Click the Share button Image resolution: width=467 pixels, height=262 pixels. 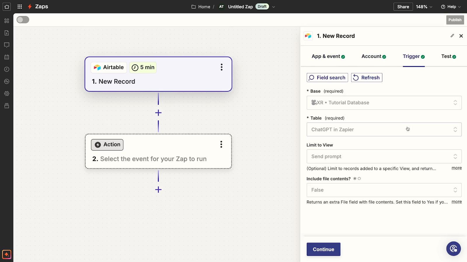click(403, 7)
